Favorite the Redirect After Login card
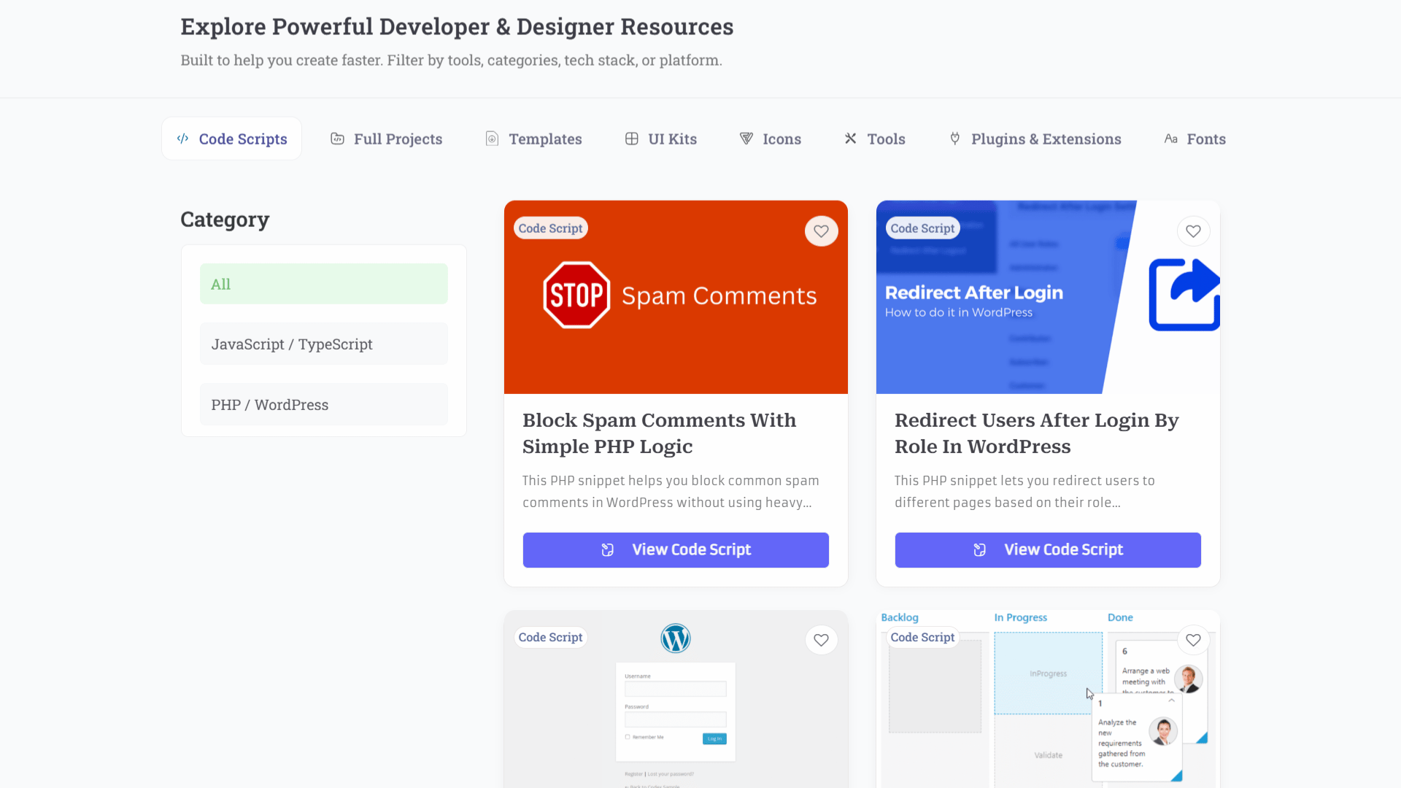Screen dimensions: 1401x788 pos(1194,231)
